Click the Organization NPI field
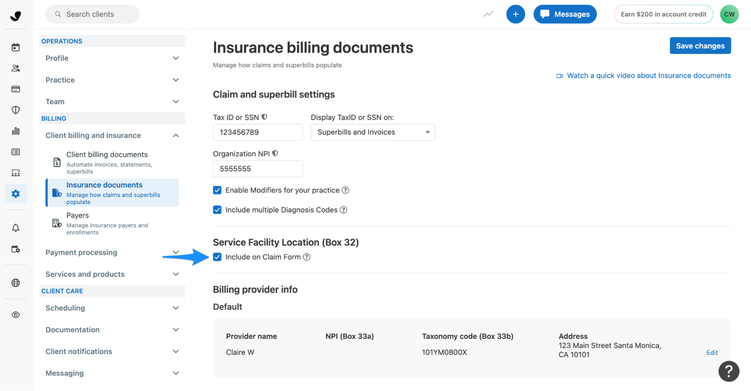751x391 pixels. coord(258,169)
